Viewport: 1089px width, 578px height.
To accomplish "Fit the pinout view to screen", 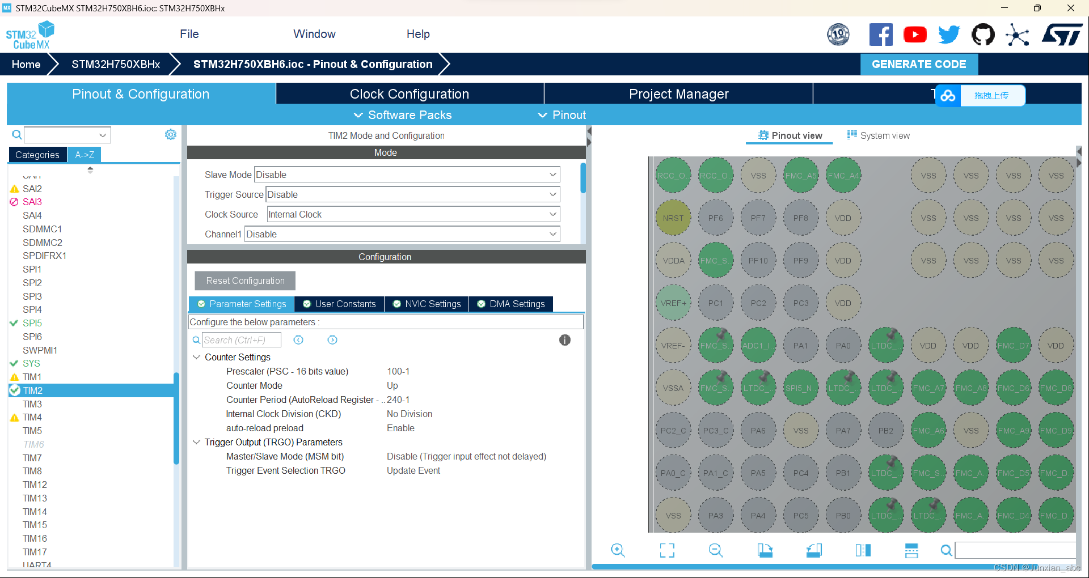I will coord(667,550).
